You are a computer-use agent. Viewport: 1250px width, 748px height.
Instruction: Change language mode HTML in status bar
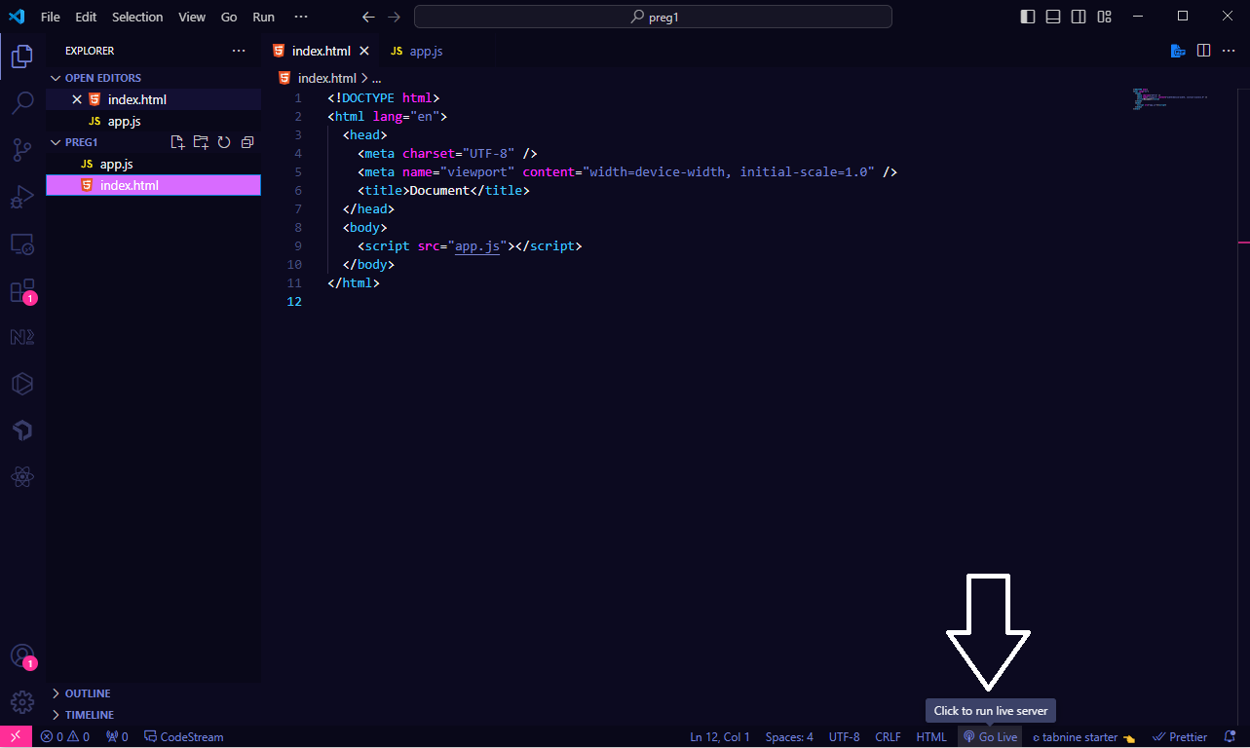(x=931, y=737)
